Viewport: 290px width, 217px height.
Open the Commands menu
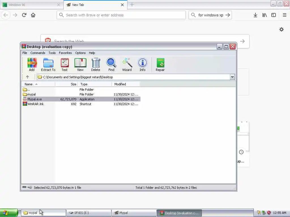(38, 53)
